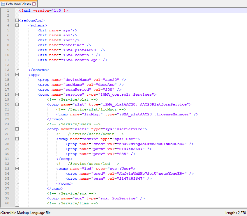247x216 pixels.
Task: Click the save-state disk icon on the tab
Action: coord(3,4)
